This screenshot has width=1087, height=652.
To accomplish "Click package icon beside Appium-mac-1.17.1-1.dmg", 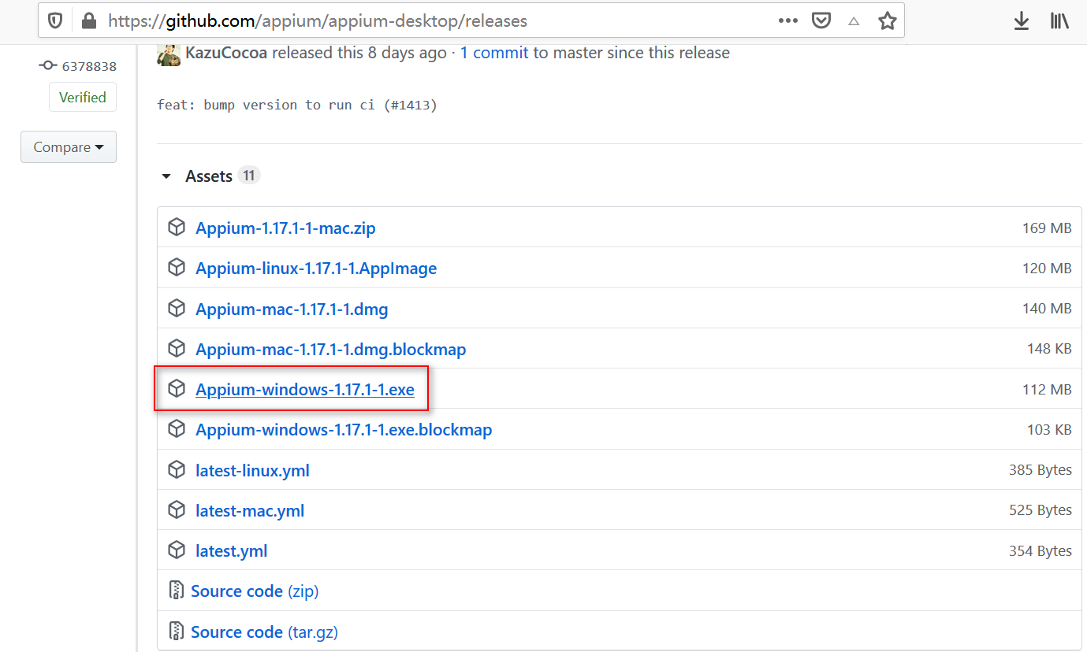I will tap(177, 308).
